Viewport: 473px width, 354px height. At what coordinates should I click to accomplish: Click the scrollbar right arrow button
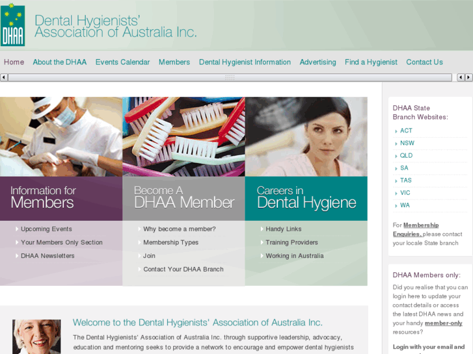click(x=468, y=77)
